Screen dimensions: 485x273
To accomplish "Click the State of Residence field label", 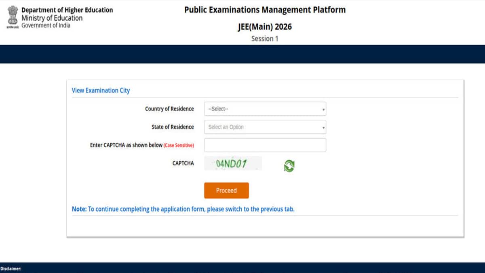I will [173, 127].
